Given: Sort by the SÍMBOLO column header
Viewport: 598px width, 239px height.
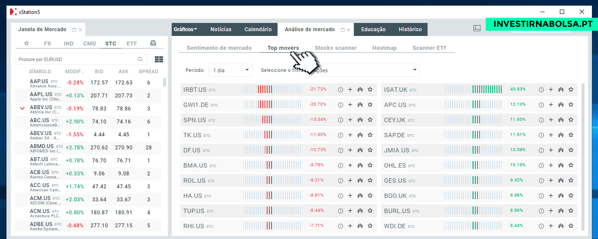Looking at the screenshot, I should pos(40,71).
